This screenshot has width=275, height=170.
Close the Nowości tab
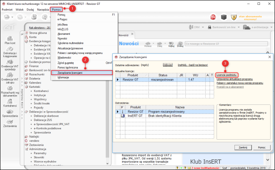(x=132, y=34)
